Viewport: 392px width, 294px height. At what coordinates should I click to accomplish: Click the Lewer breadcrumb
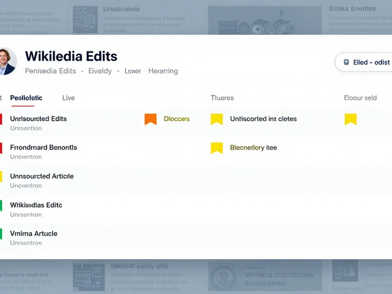(x=133, y=71)
